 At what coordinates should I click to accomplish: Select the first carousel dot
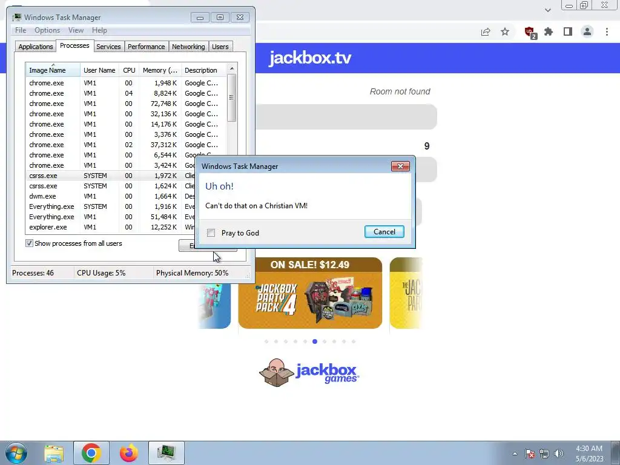[x=266, y=341]
